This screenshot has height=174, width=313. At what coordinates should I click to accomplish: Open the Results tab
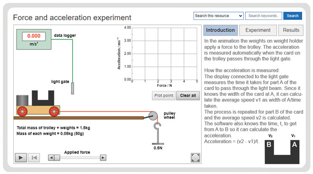pos(291,30)
